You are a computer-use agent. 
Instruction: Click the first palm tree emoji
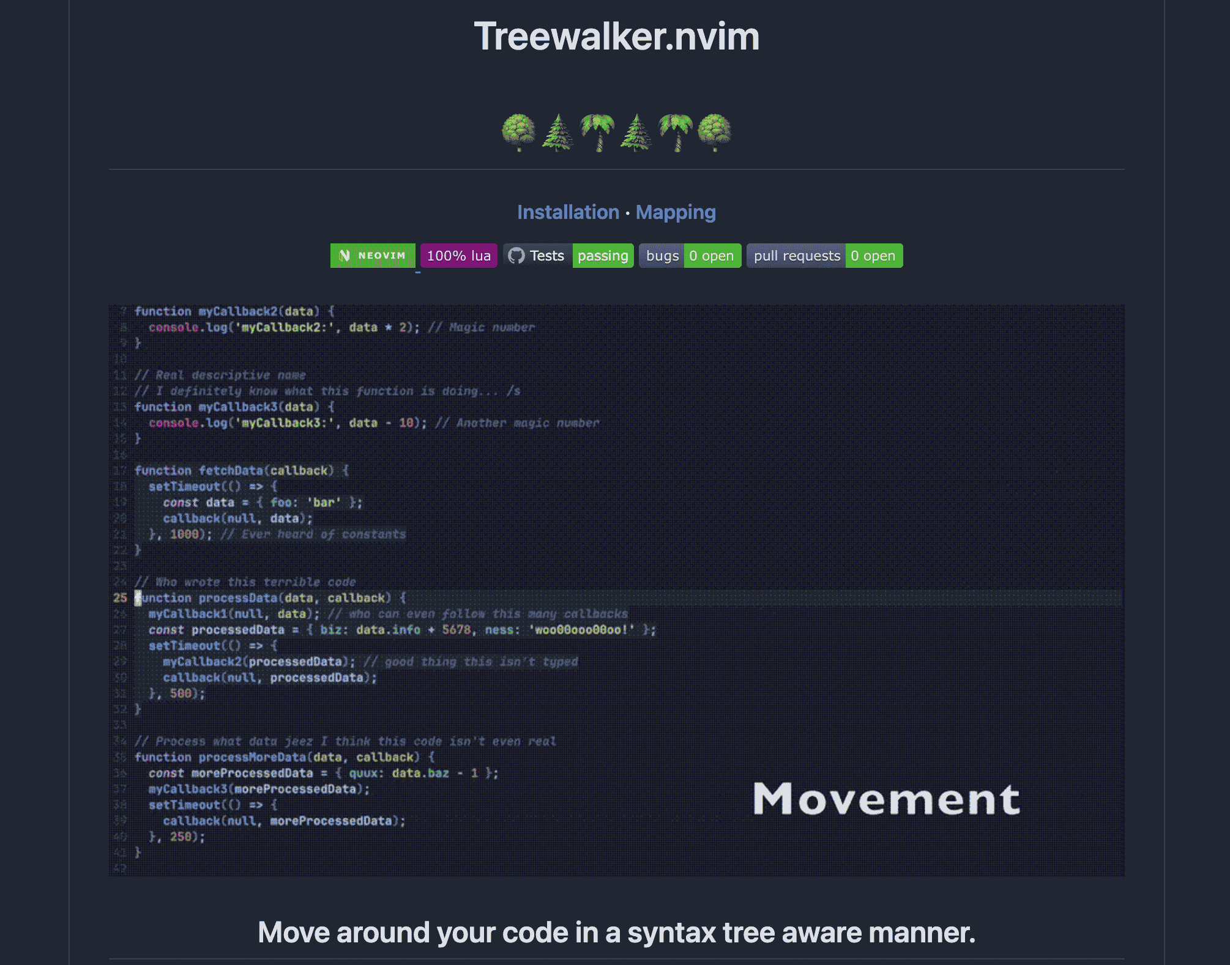597,132
